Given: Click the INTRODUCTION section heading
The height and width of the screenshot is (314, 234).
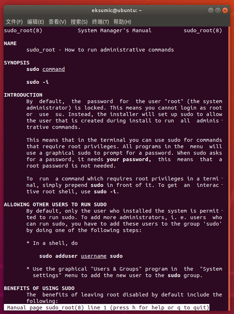Looking at the screenshot, I should point(23,95).
